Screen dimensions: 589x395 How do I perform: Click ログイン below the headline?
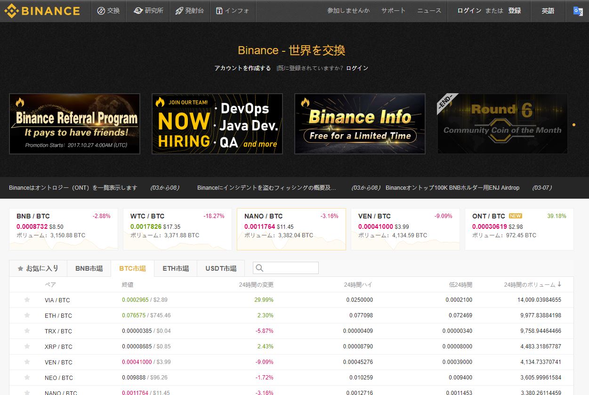click(x=357, y=68)
